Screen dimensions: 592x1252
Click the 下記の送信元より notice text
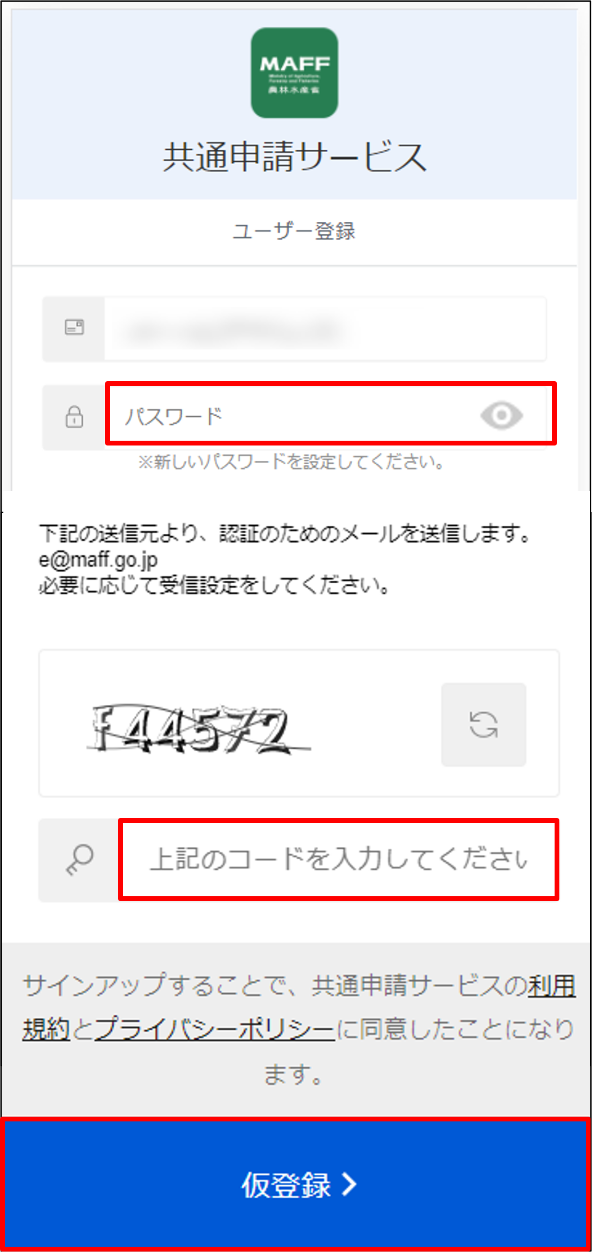(x=284, y=534)
